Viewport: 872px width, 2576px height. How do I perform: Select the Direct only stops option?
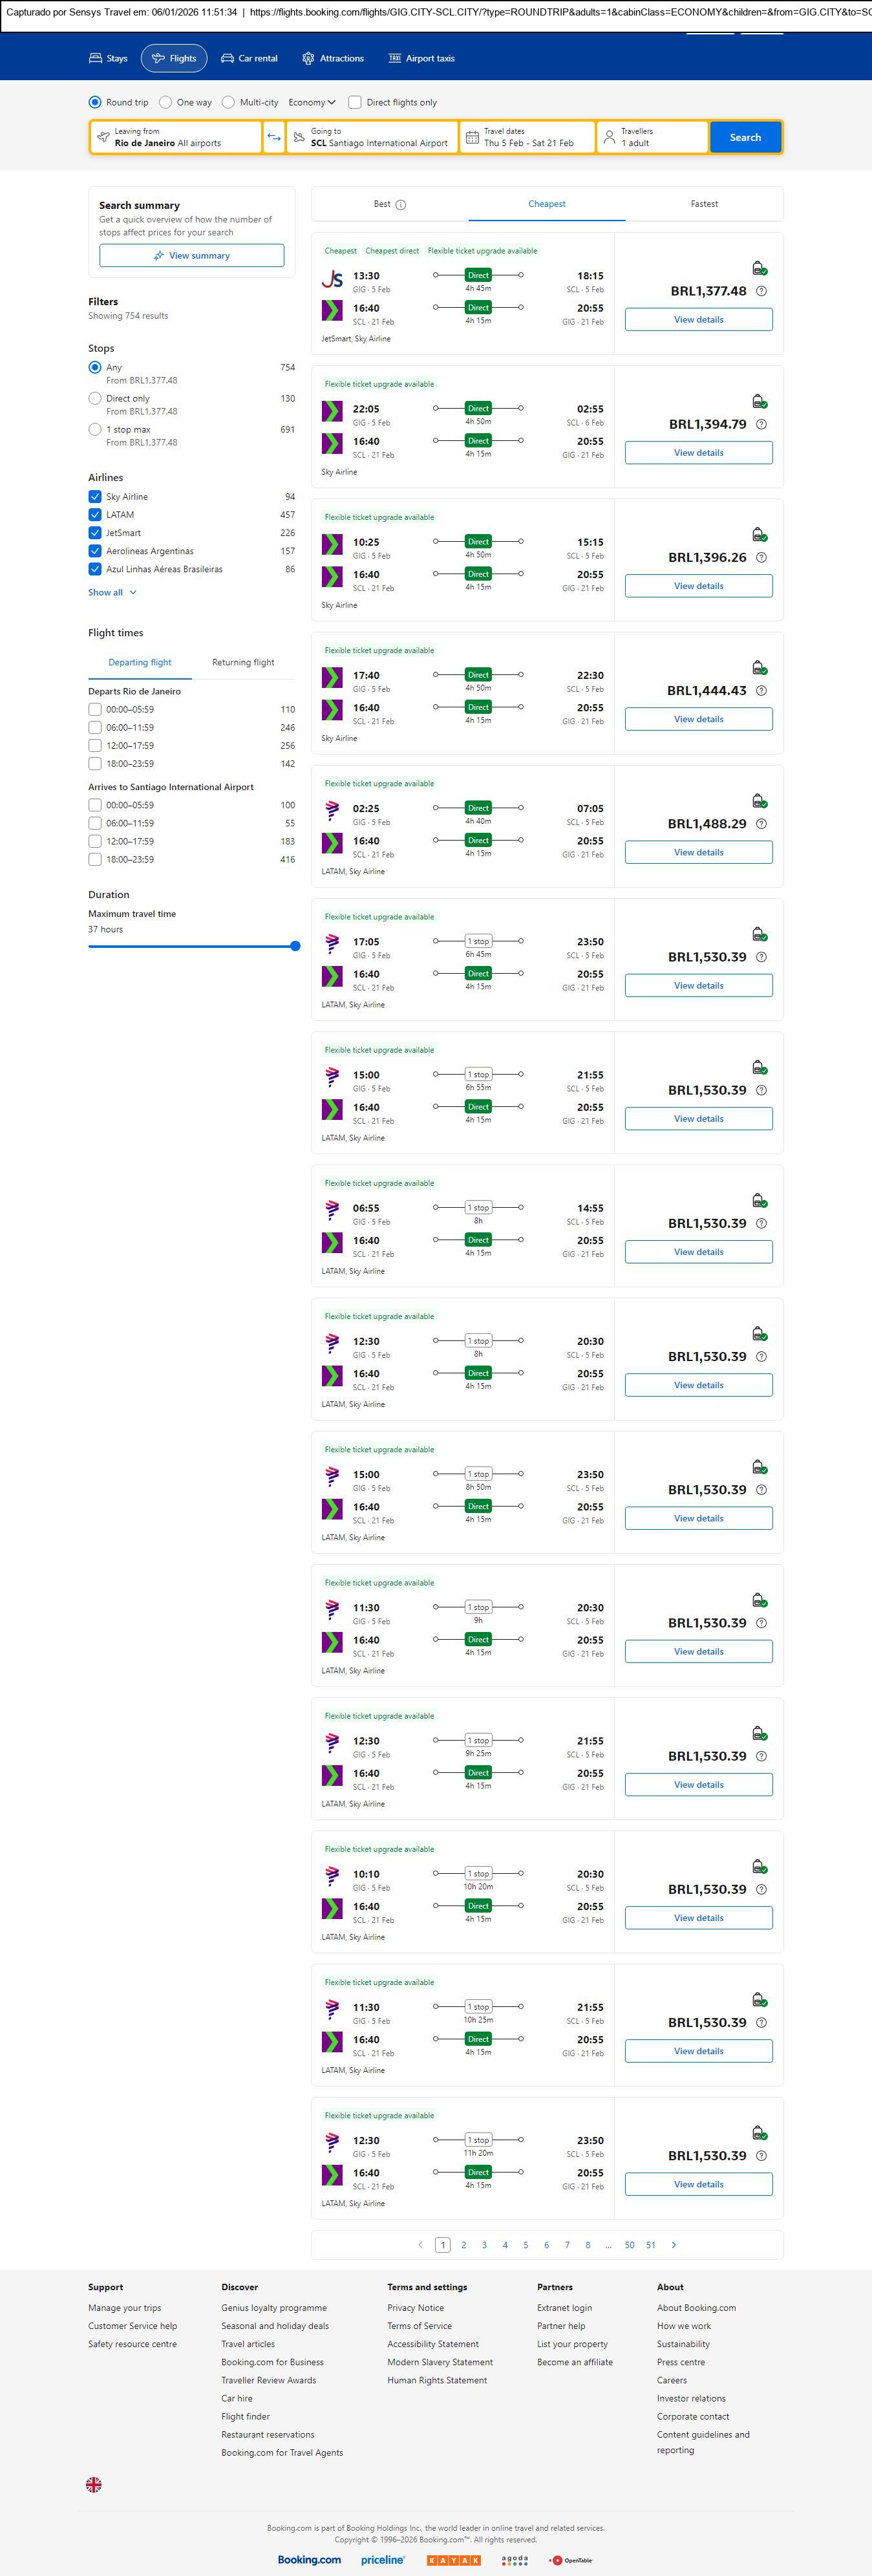point(95,399)
